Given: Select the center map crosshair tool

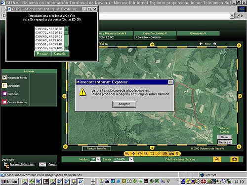Looking at the screenshot, I should pyautogui.click(x=133, y=153).
